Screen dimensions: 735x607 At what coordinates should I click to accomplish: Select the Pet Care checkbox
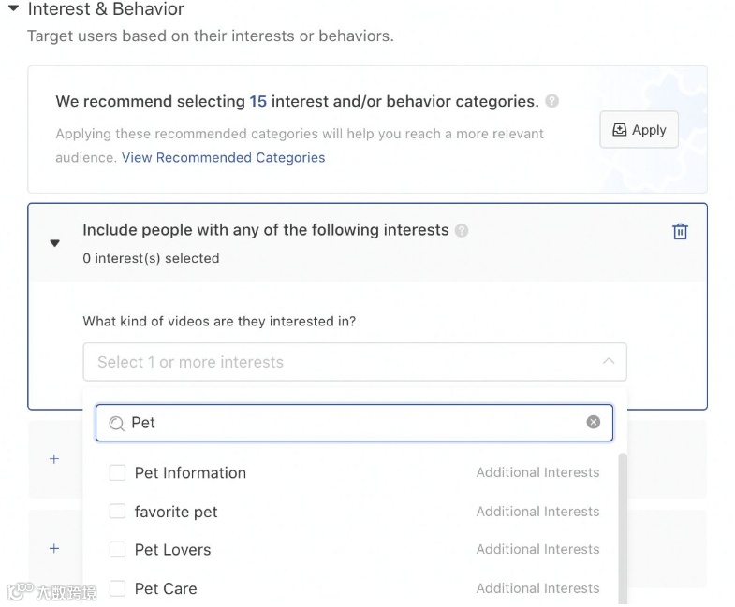[117, 588]
